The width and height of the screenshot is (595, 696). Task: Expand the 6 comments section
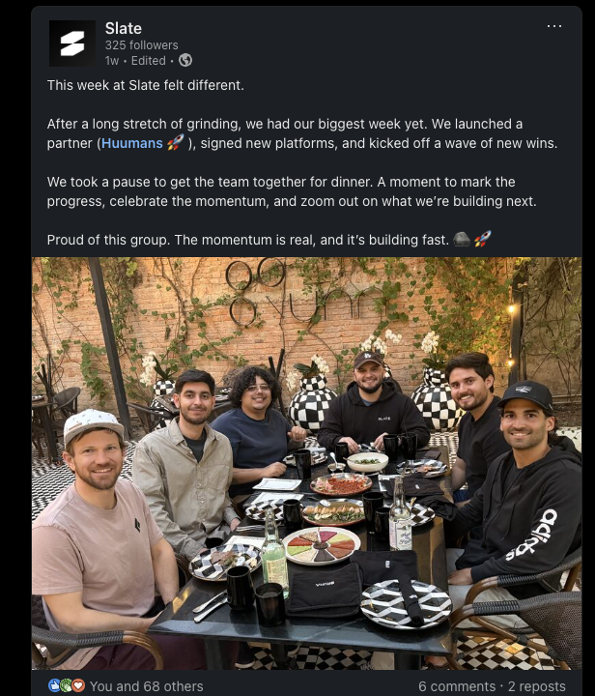[x=457, y=686]
